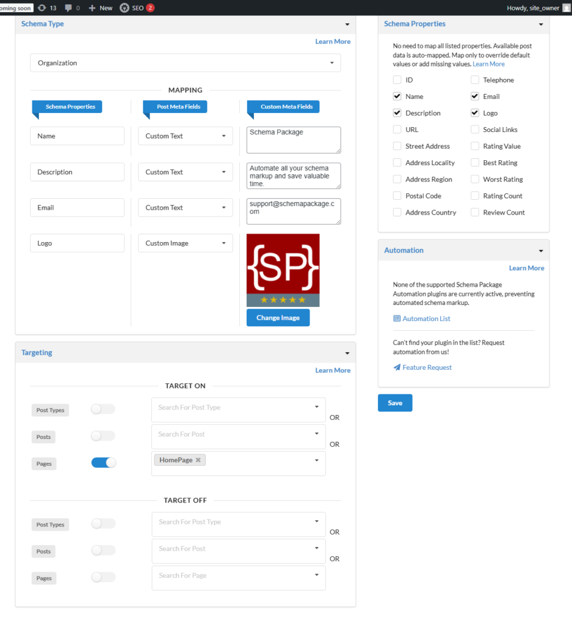
Task: Remove HomePage tag with x icon
Action: coord(198,460)
